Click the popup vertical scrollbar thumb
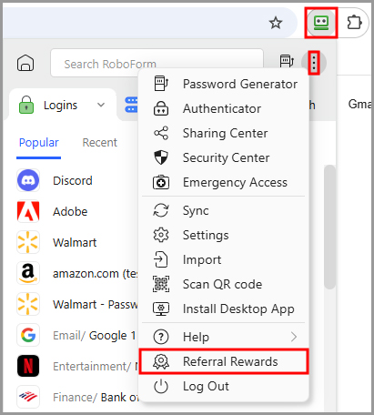 click(x=329, y=227)
